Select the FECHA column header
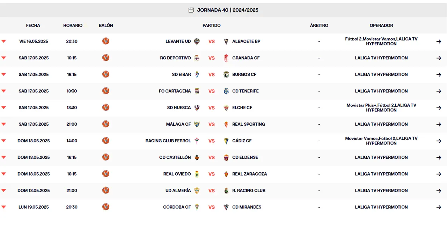Viewport: 447px width, 231px height. 33,25
